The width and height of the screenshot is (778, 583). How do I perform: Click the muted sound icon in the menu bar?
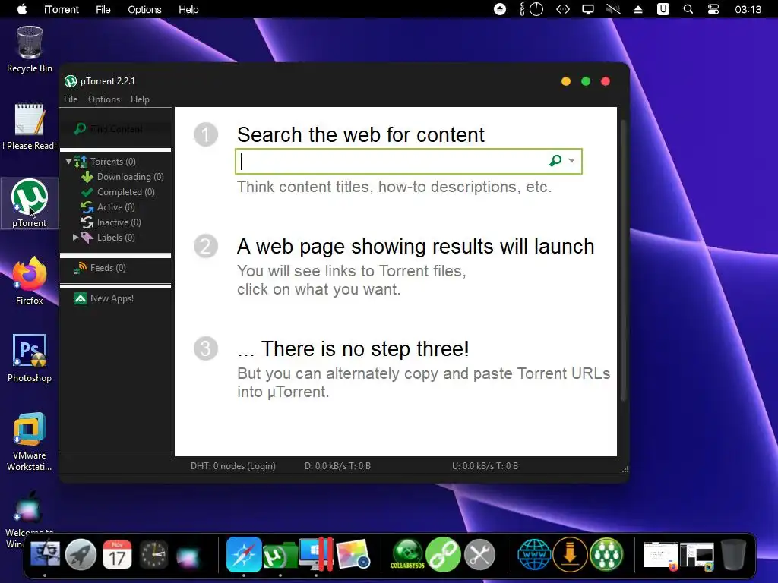click(613, 9)
